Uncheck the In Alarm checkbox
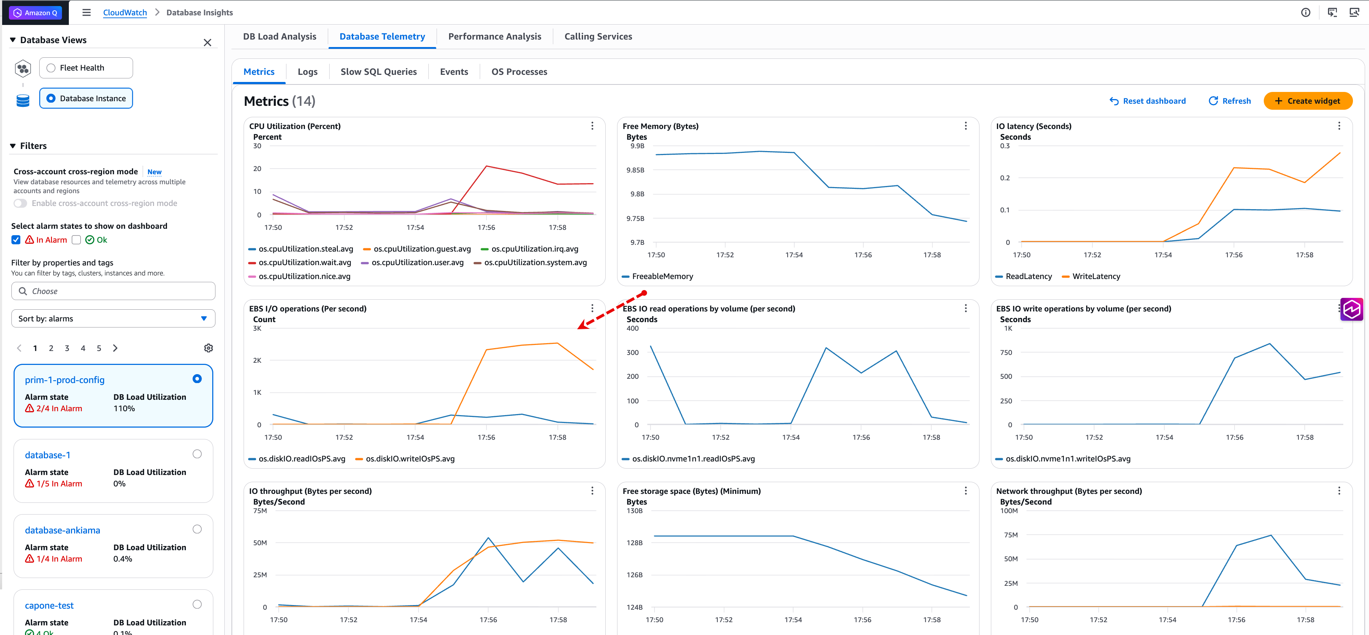The image size is (1369, 635). point(16,240)
